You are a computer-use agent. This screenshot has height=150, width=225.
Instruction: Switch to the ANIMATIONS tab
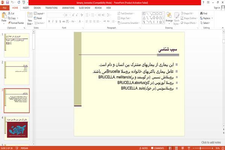(68, 8)
